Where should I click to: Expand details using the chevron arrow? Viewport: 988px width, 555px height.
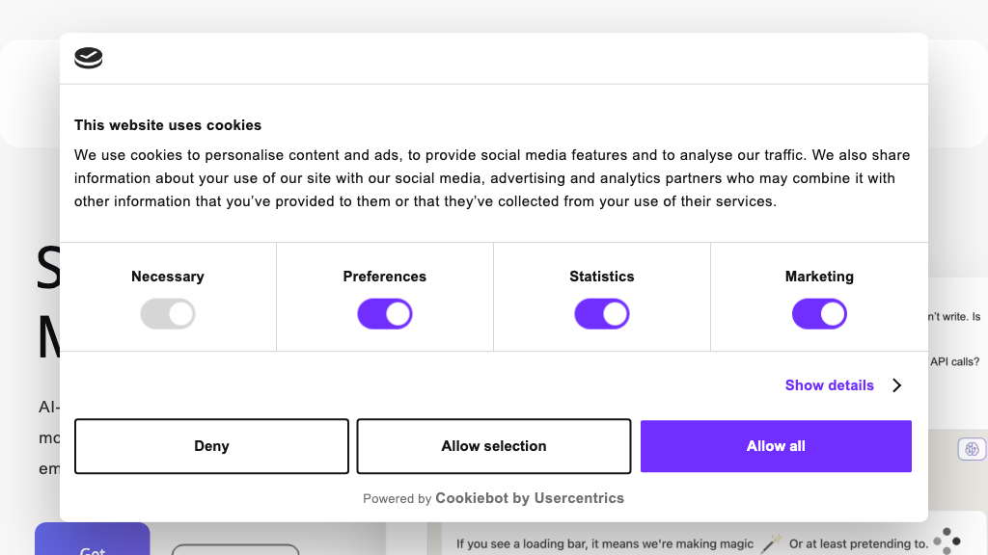tap(897, 385)
